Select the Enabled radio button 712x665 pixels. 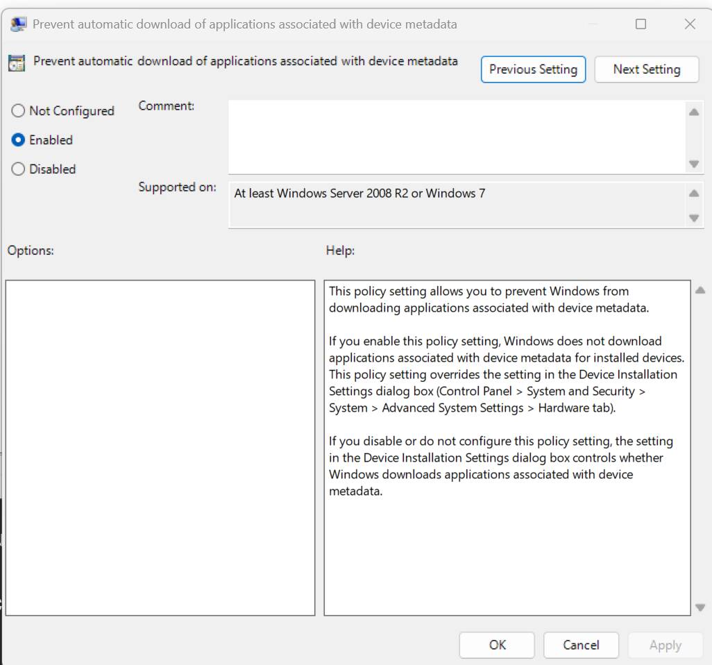point(18,140)
